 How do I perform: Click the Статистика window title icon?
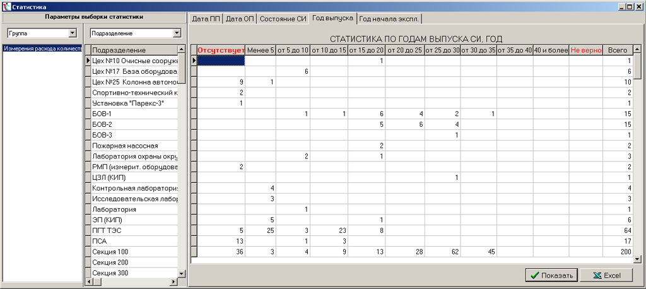pyautogui.click(x=6, y=6)
